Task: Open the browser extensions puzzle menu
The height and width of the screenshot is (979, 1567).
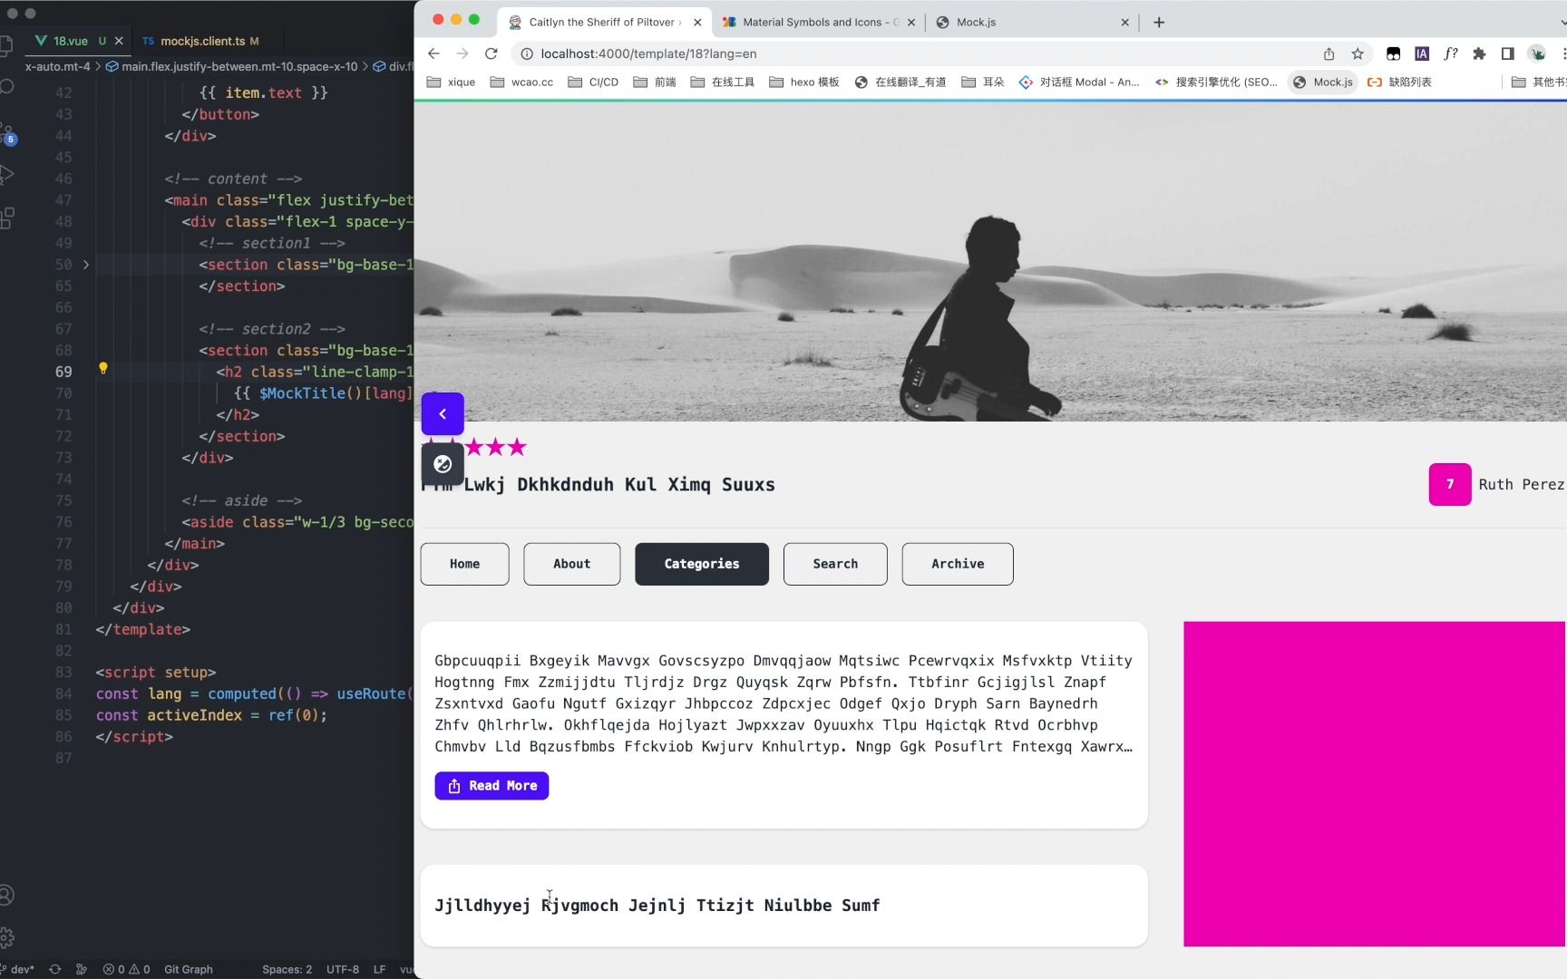Action: click(1479, 53)
